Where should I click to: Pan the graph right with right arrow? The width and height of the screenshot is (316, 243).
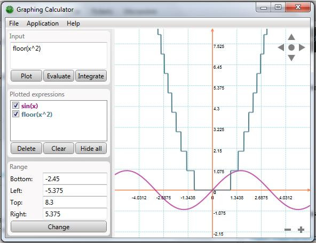click(x=302, y=47)
